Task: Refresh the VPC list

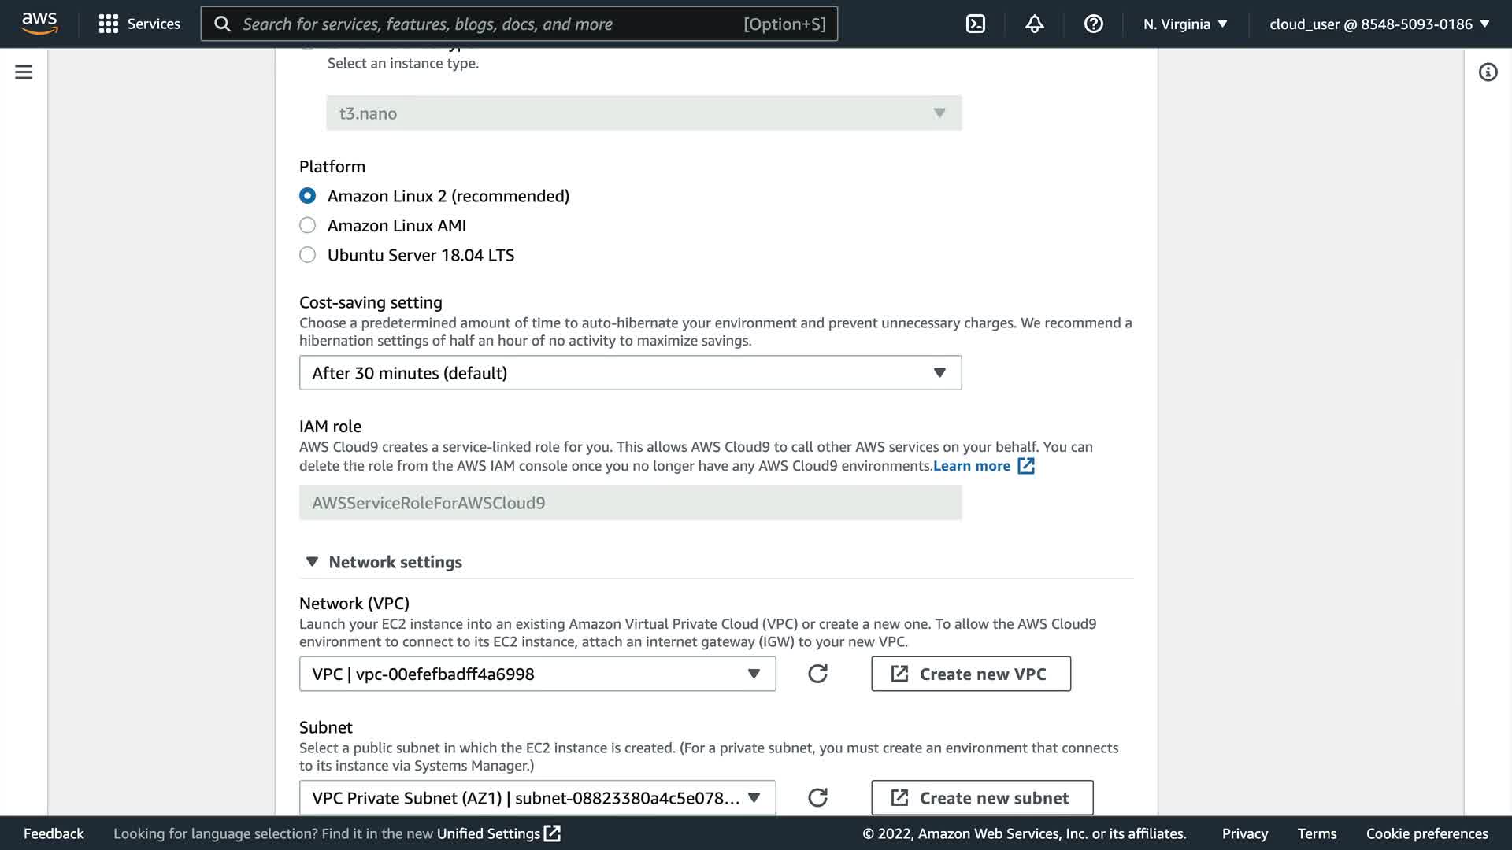Action: coord(817,674)
